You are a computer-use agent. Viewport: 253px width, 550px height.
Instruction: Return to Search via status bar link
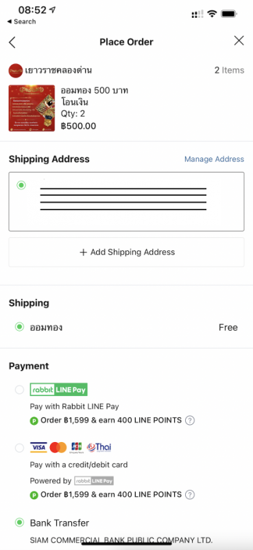pyautogui.click(x=21, y=21)
